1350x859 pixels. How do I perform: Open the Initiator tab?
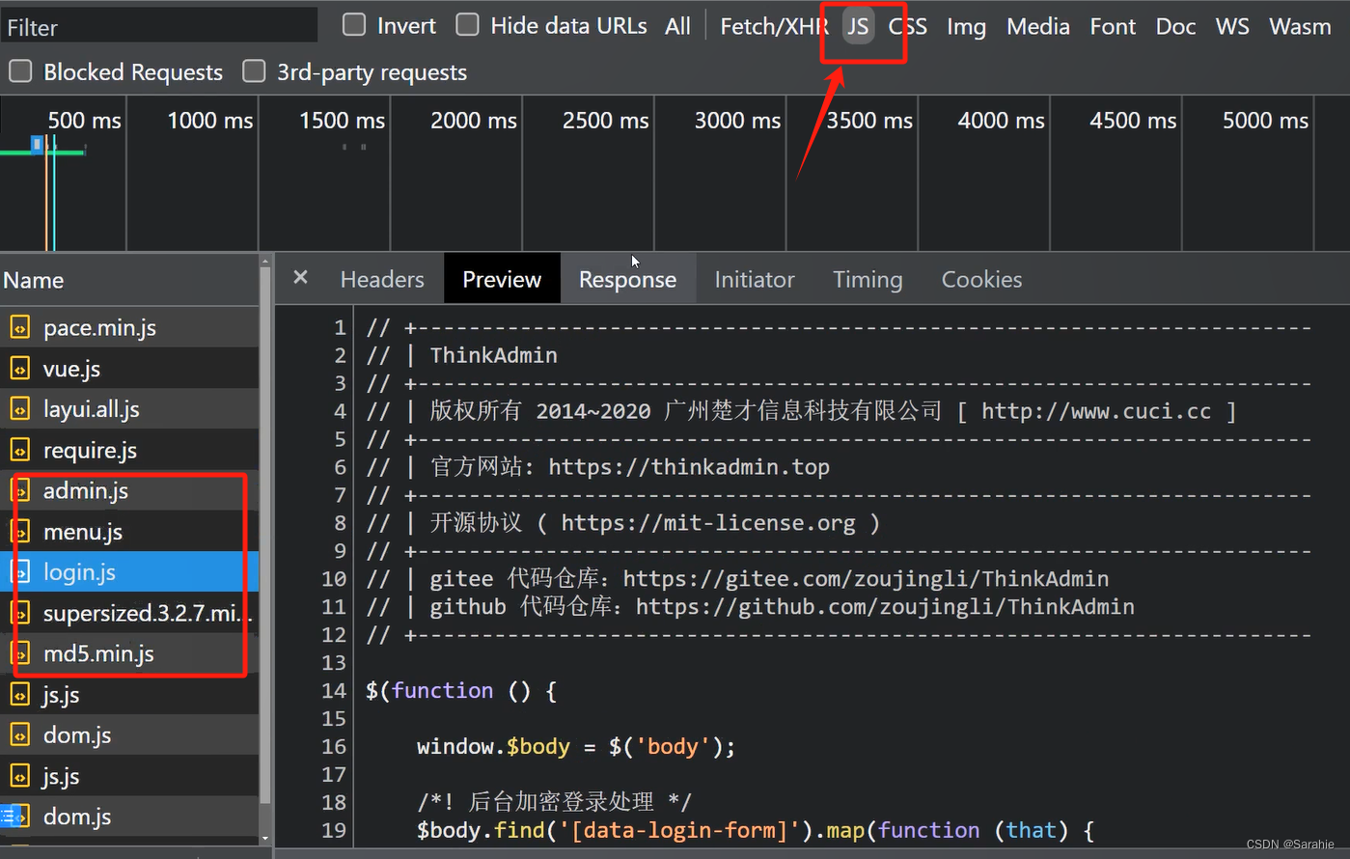755,279
